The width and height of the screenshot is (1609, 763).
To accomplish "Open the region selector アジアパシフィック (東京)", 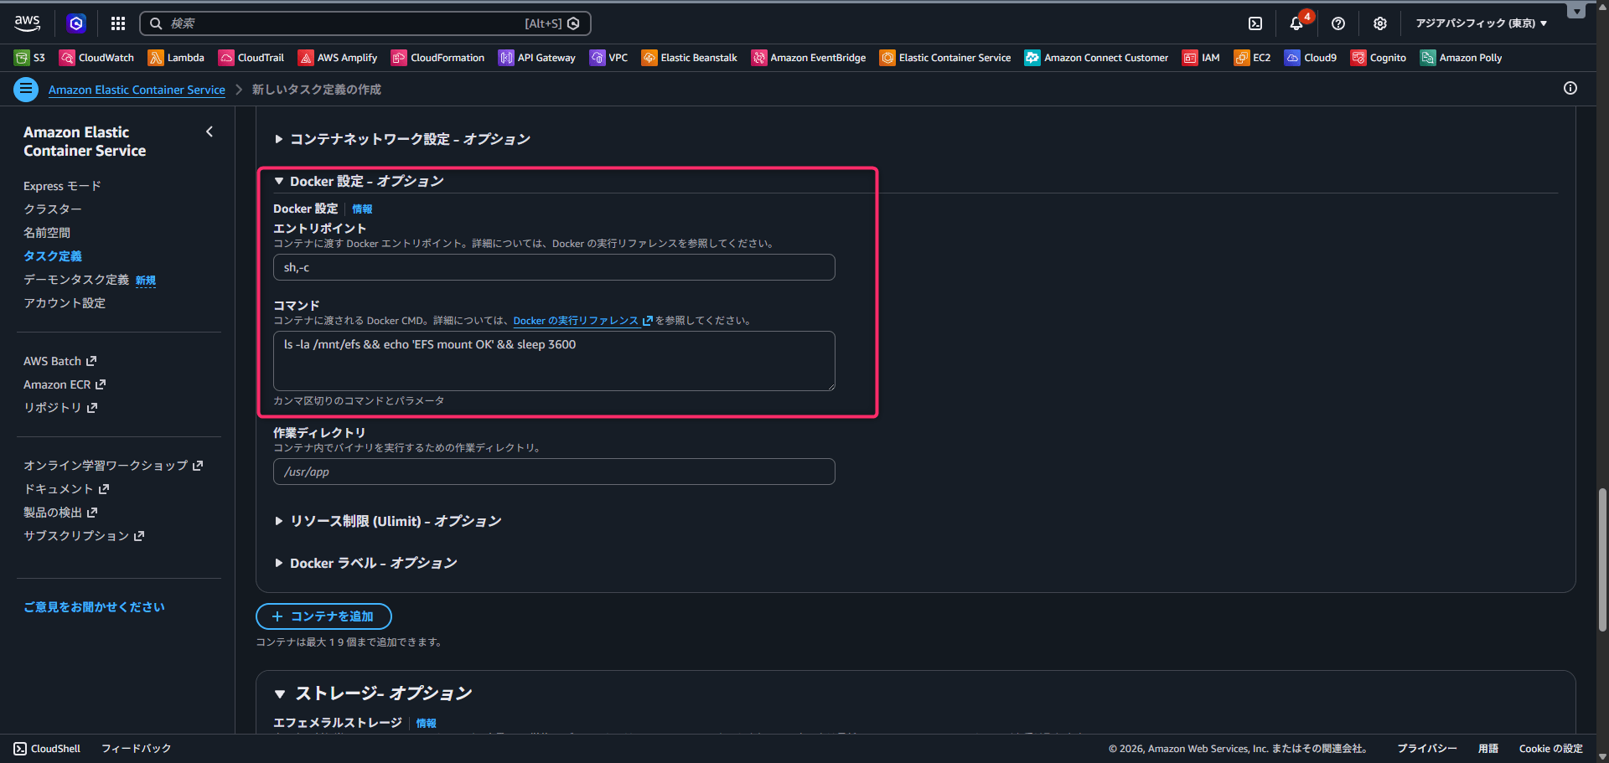I will pos(1482,23).
